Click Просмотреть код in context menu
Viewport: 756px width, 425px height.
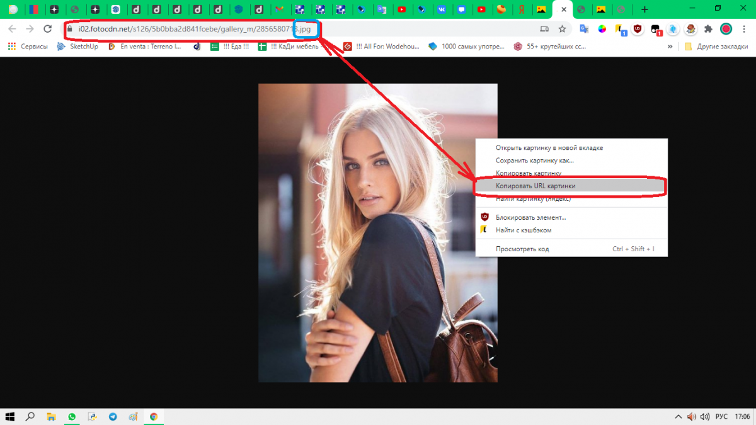522,249
